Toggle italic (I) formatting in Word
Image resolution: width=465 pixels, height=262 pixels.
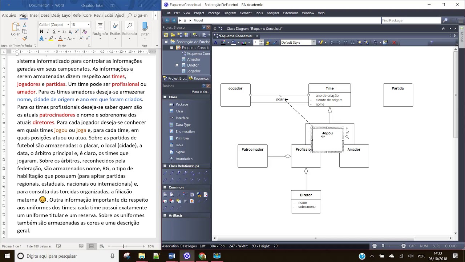pyautogui.click(x=47, y=32)
